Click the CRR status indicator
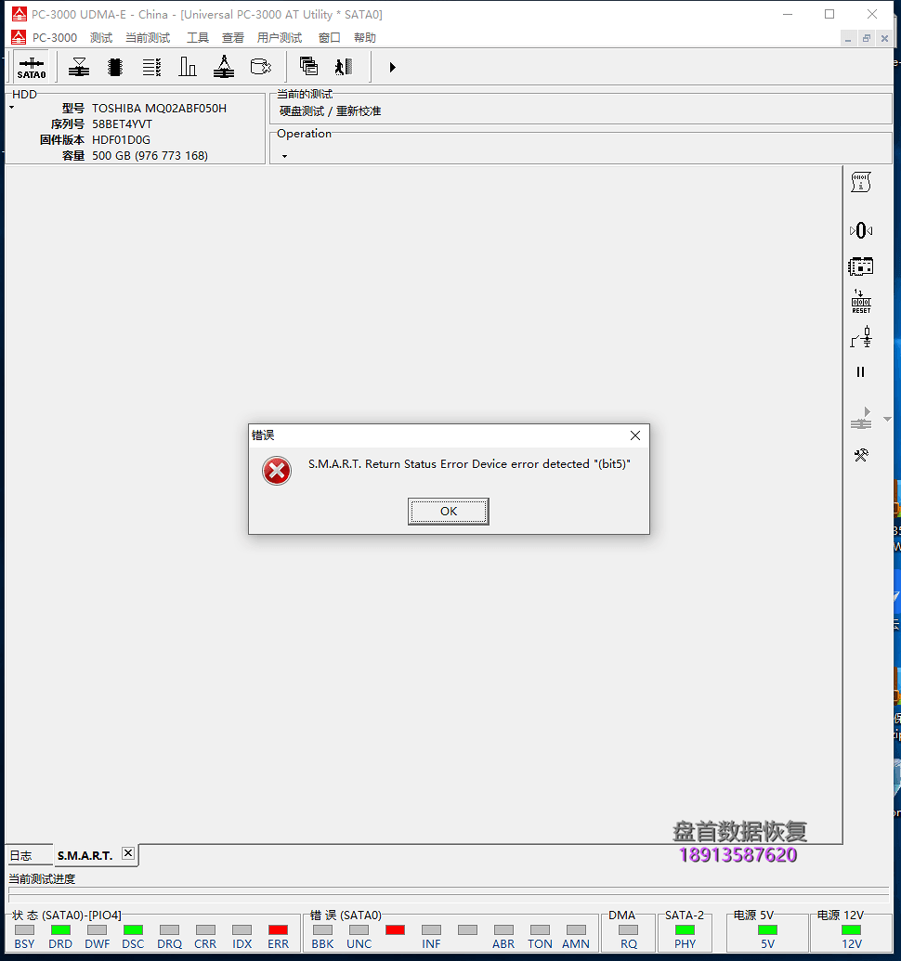The width and height of the screenshot is (901, 961). pyautogui.click(x=205, y=929)
